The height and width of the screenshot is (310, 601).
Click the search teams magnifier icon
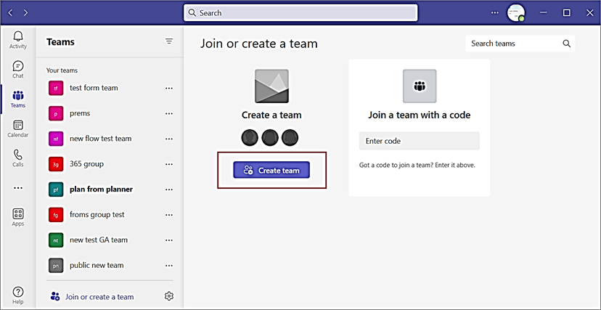566,44
